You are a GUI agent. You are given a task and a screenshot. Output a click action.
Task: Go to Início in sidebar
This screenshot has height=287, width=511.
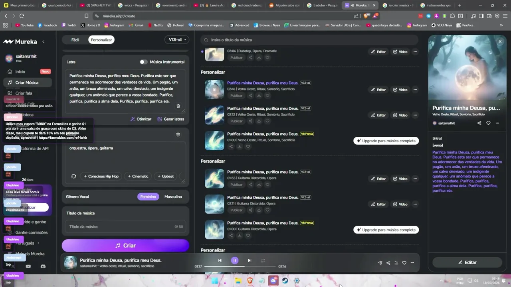pyautogui.click(x=20, y=72)
